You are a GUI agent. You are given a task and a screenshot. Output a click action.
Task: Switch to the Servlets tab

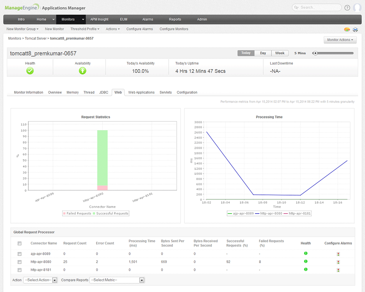tap(166, 93)
